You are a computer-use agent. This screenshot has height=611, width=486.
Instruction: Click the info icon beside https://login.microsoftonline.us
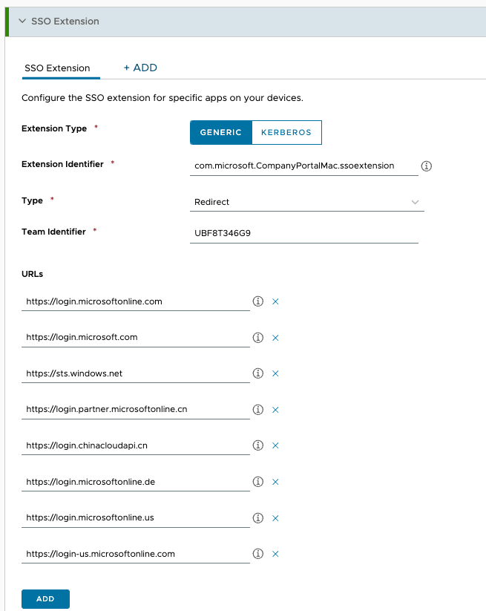point(257,517)
